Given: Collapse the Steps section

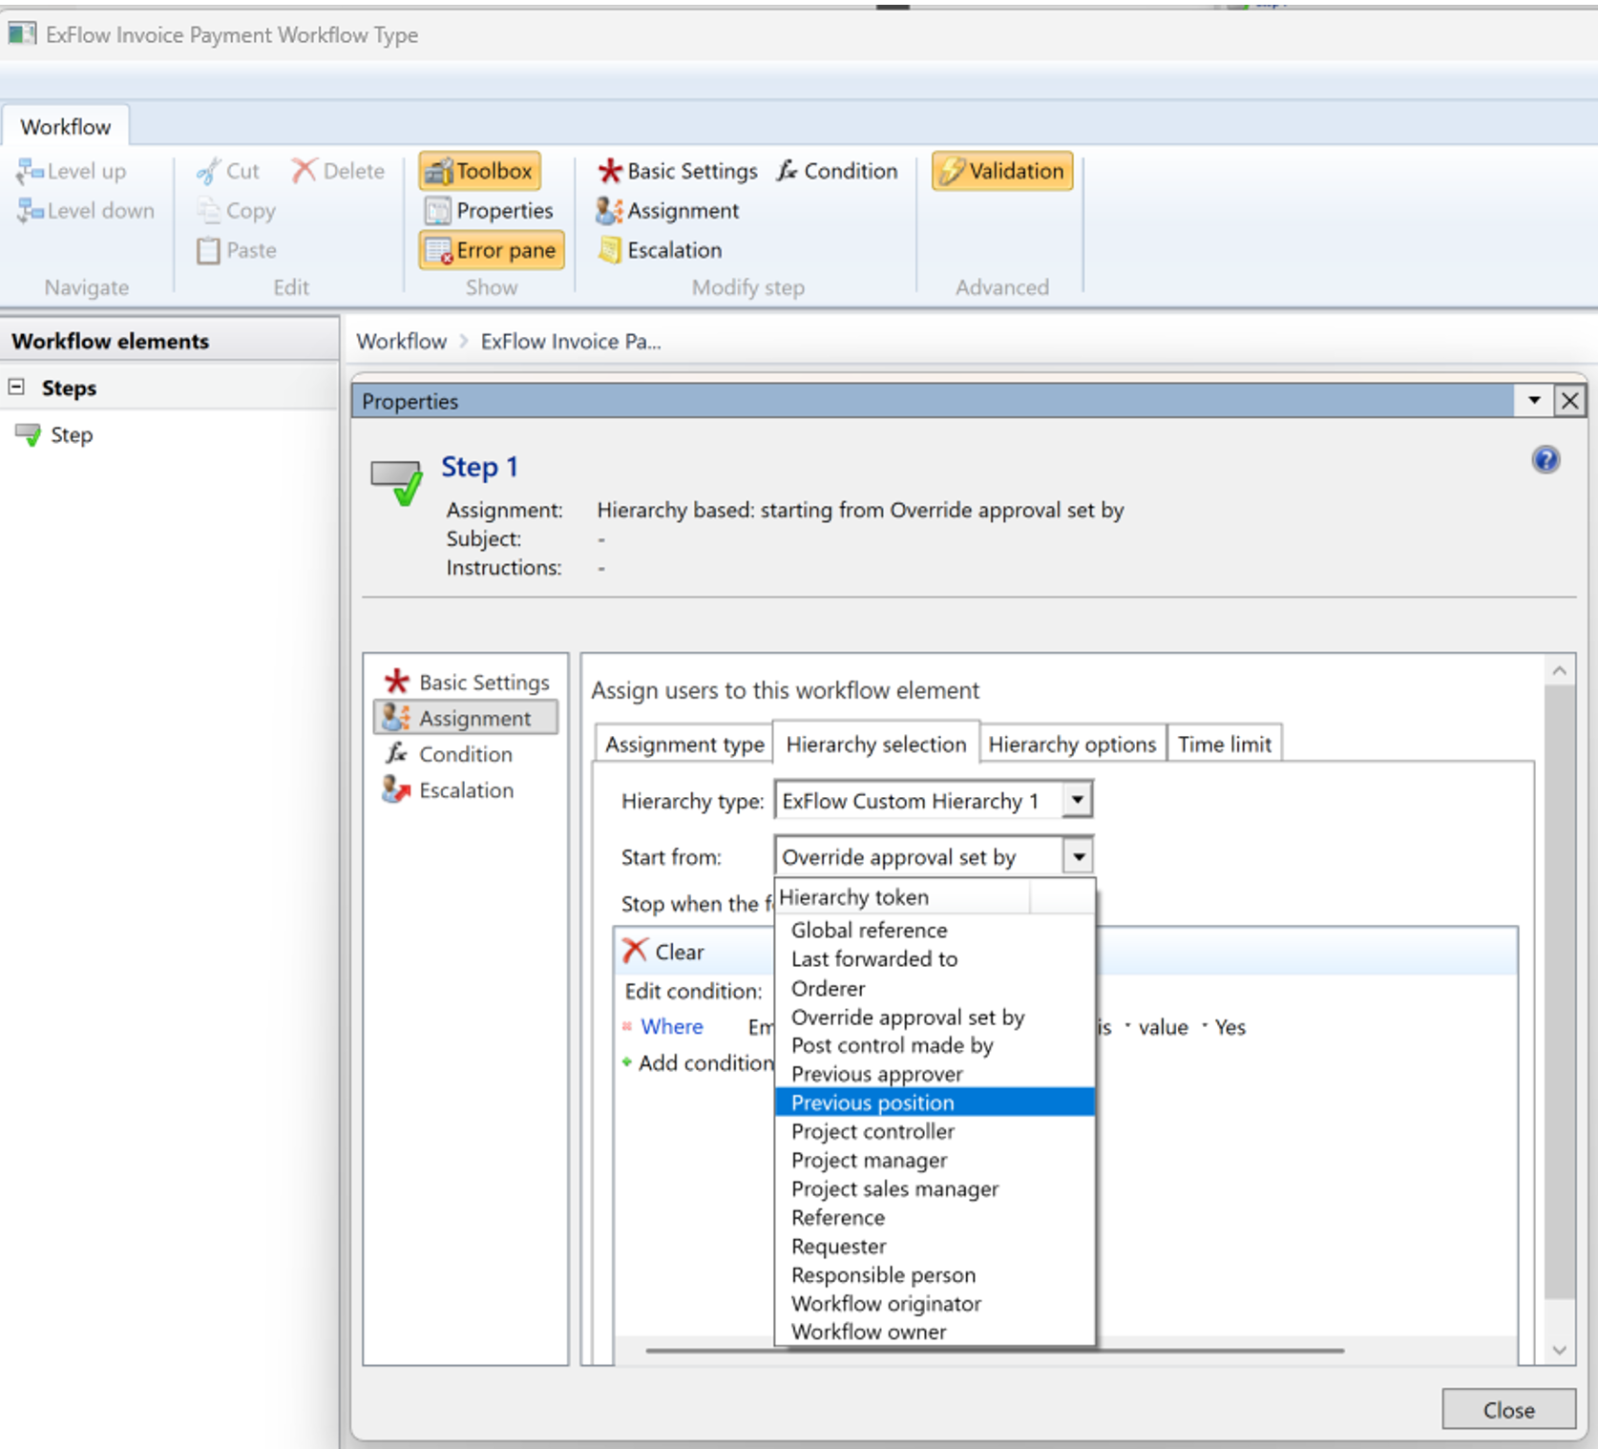Looking at the screenshot, I should (x=16, y=387).
